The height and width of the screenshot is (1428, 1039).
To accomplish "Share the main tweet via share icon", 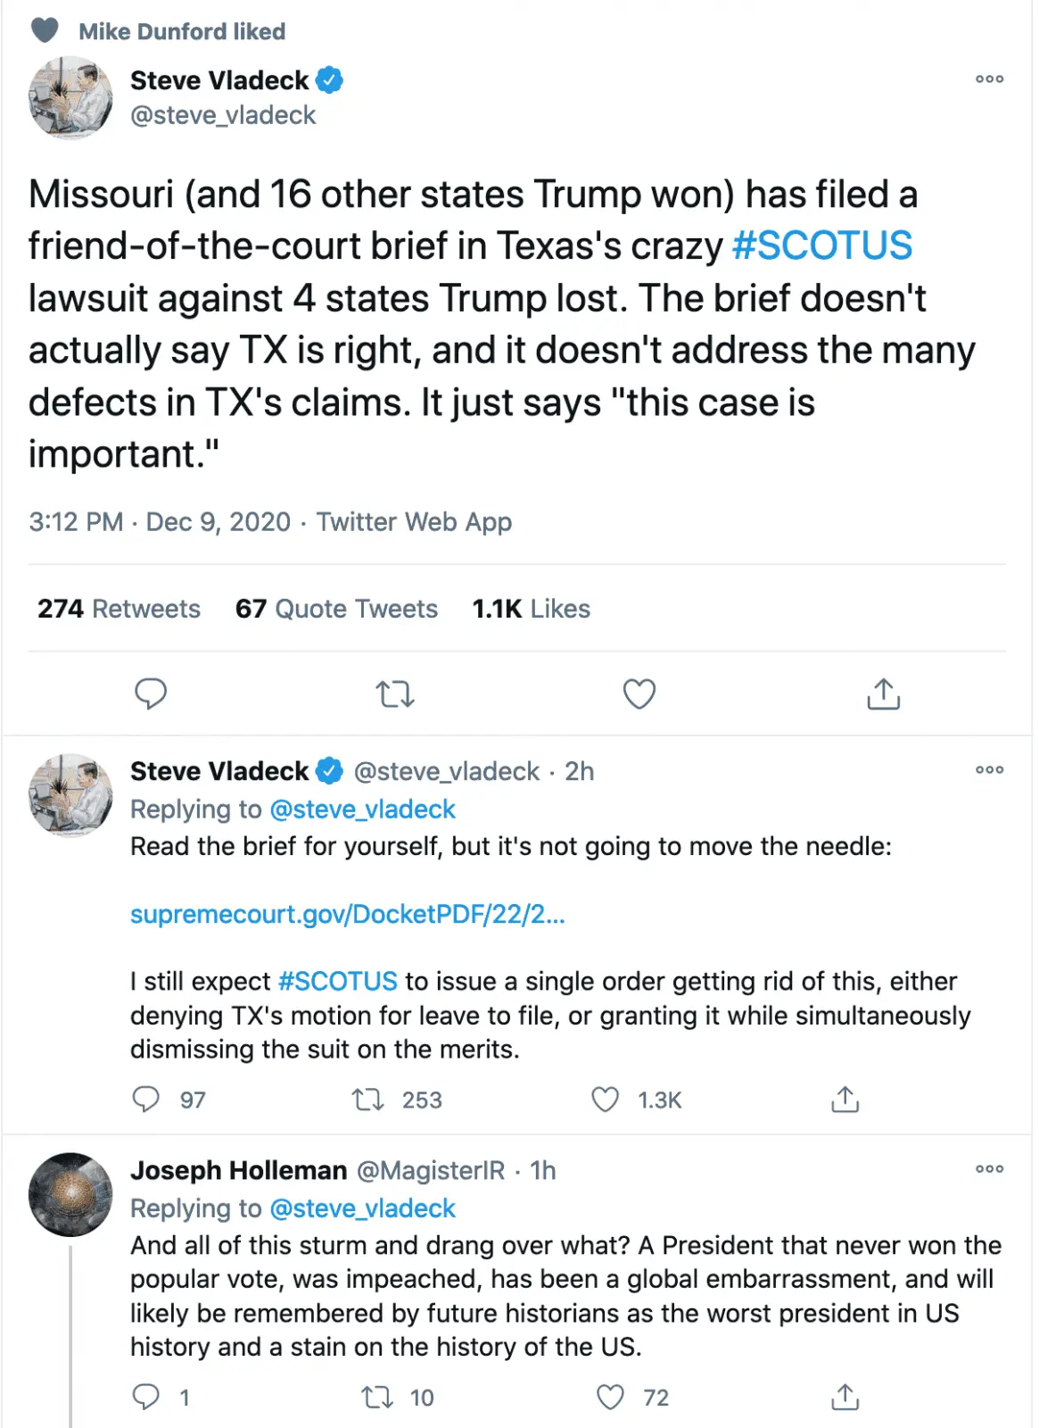I will coord(883,693).
